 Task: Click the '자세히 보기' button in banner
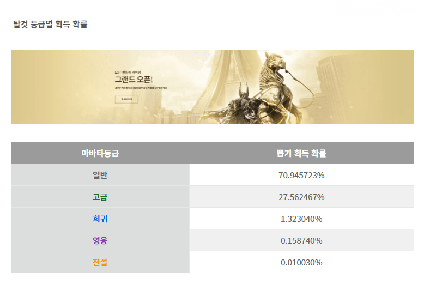click(x=126, y=99)
